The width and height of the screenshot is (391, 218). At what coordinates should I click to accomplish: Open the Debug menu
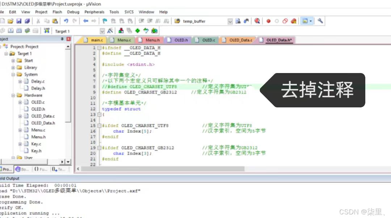click(x=73, y=12)
